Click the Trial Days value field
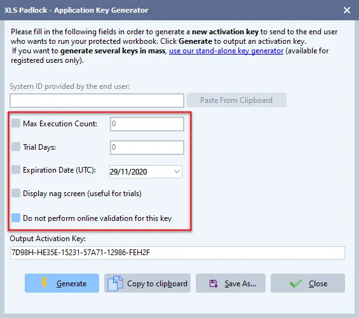The height and width of the screenshot is (318, 359). coord(147,147)
